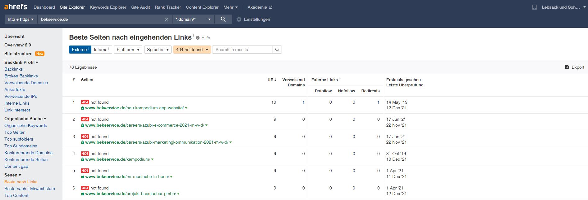Open the Sprache filter dropdown
The width and height of the screenshot is (588, 200).
[158, 50]
